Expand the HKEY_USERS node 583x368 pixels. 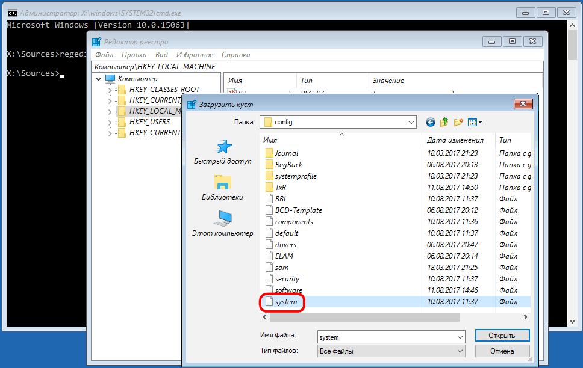[110, 122]
